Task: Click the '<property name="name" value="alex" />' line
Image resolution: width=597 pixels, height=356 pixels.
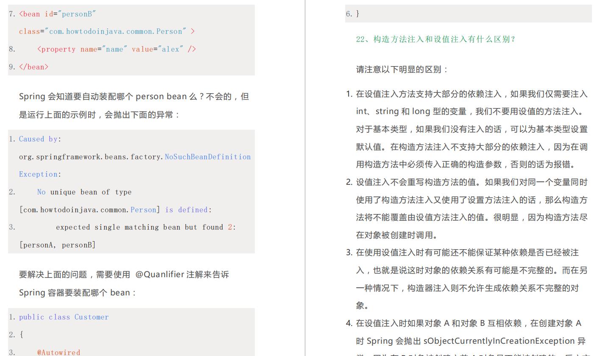Action: click(x=117, y=49)
